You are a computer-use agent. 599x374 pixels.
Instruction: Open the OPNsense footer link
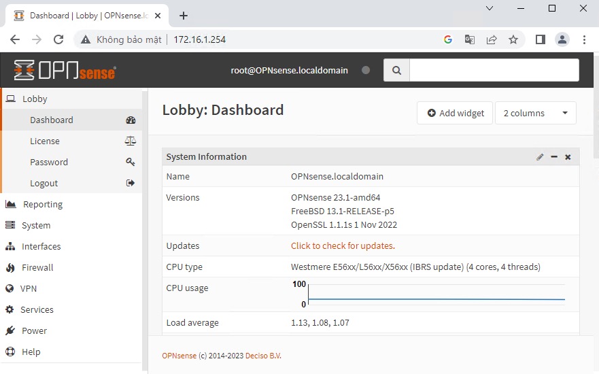point(179,356)
